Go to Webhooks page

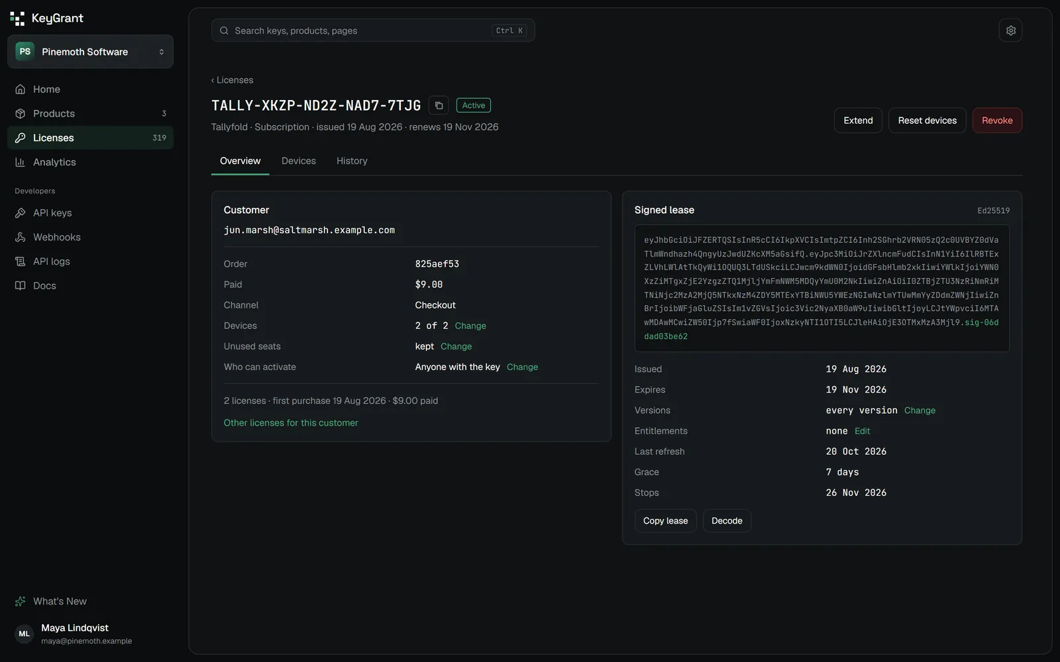(90, 237)
